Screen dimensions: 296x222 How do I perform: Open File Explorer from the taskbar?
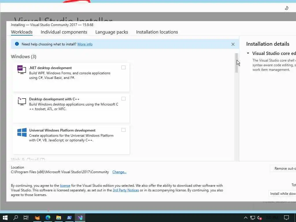pos(58,218)
